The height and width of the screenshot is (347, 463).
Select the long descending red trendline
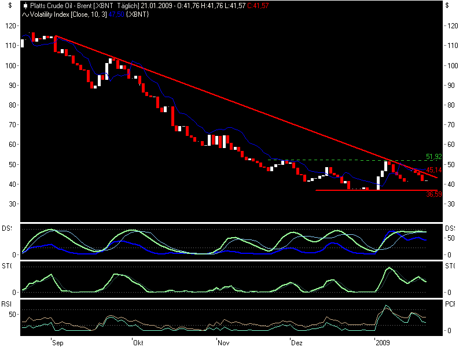point(247,107)
